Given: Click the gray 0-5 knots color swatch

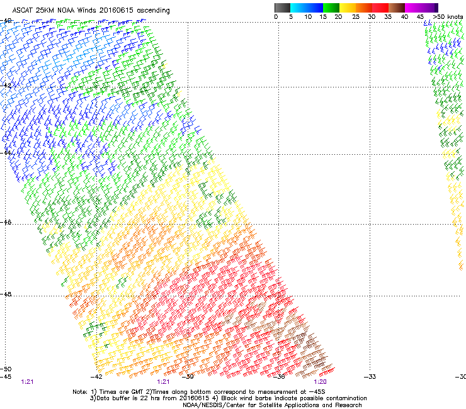Looking at the screenshot, I should pos(282,8).
